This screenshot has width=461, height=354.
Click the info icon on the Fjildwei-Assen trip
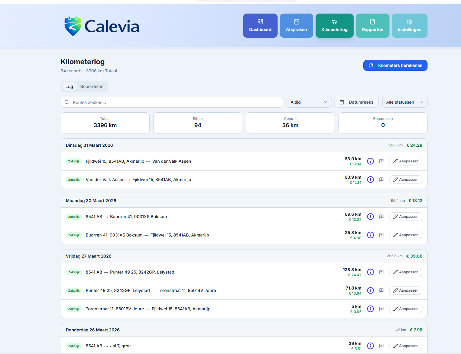(x=370, y=161)
